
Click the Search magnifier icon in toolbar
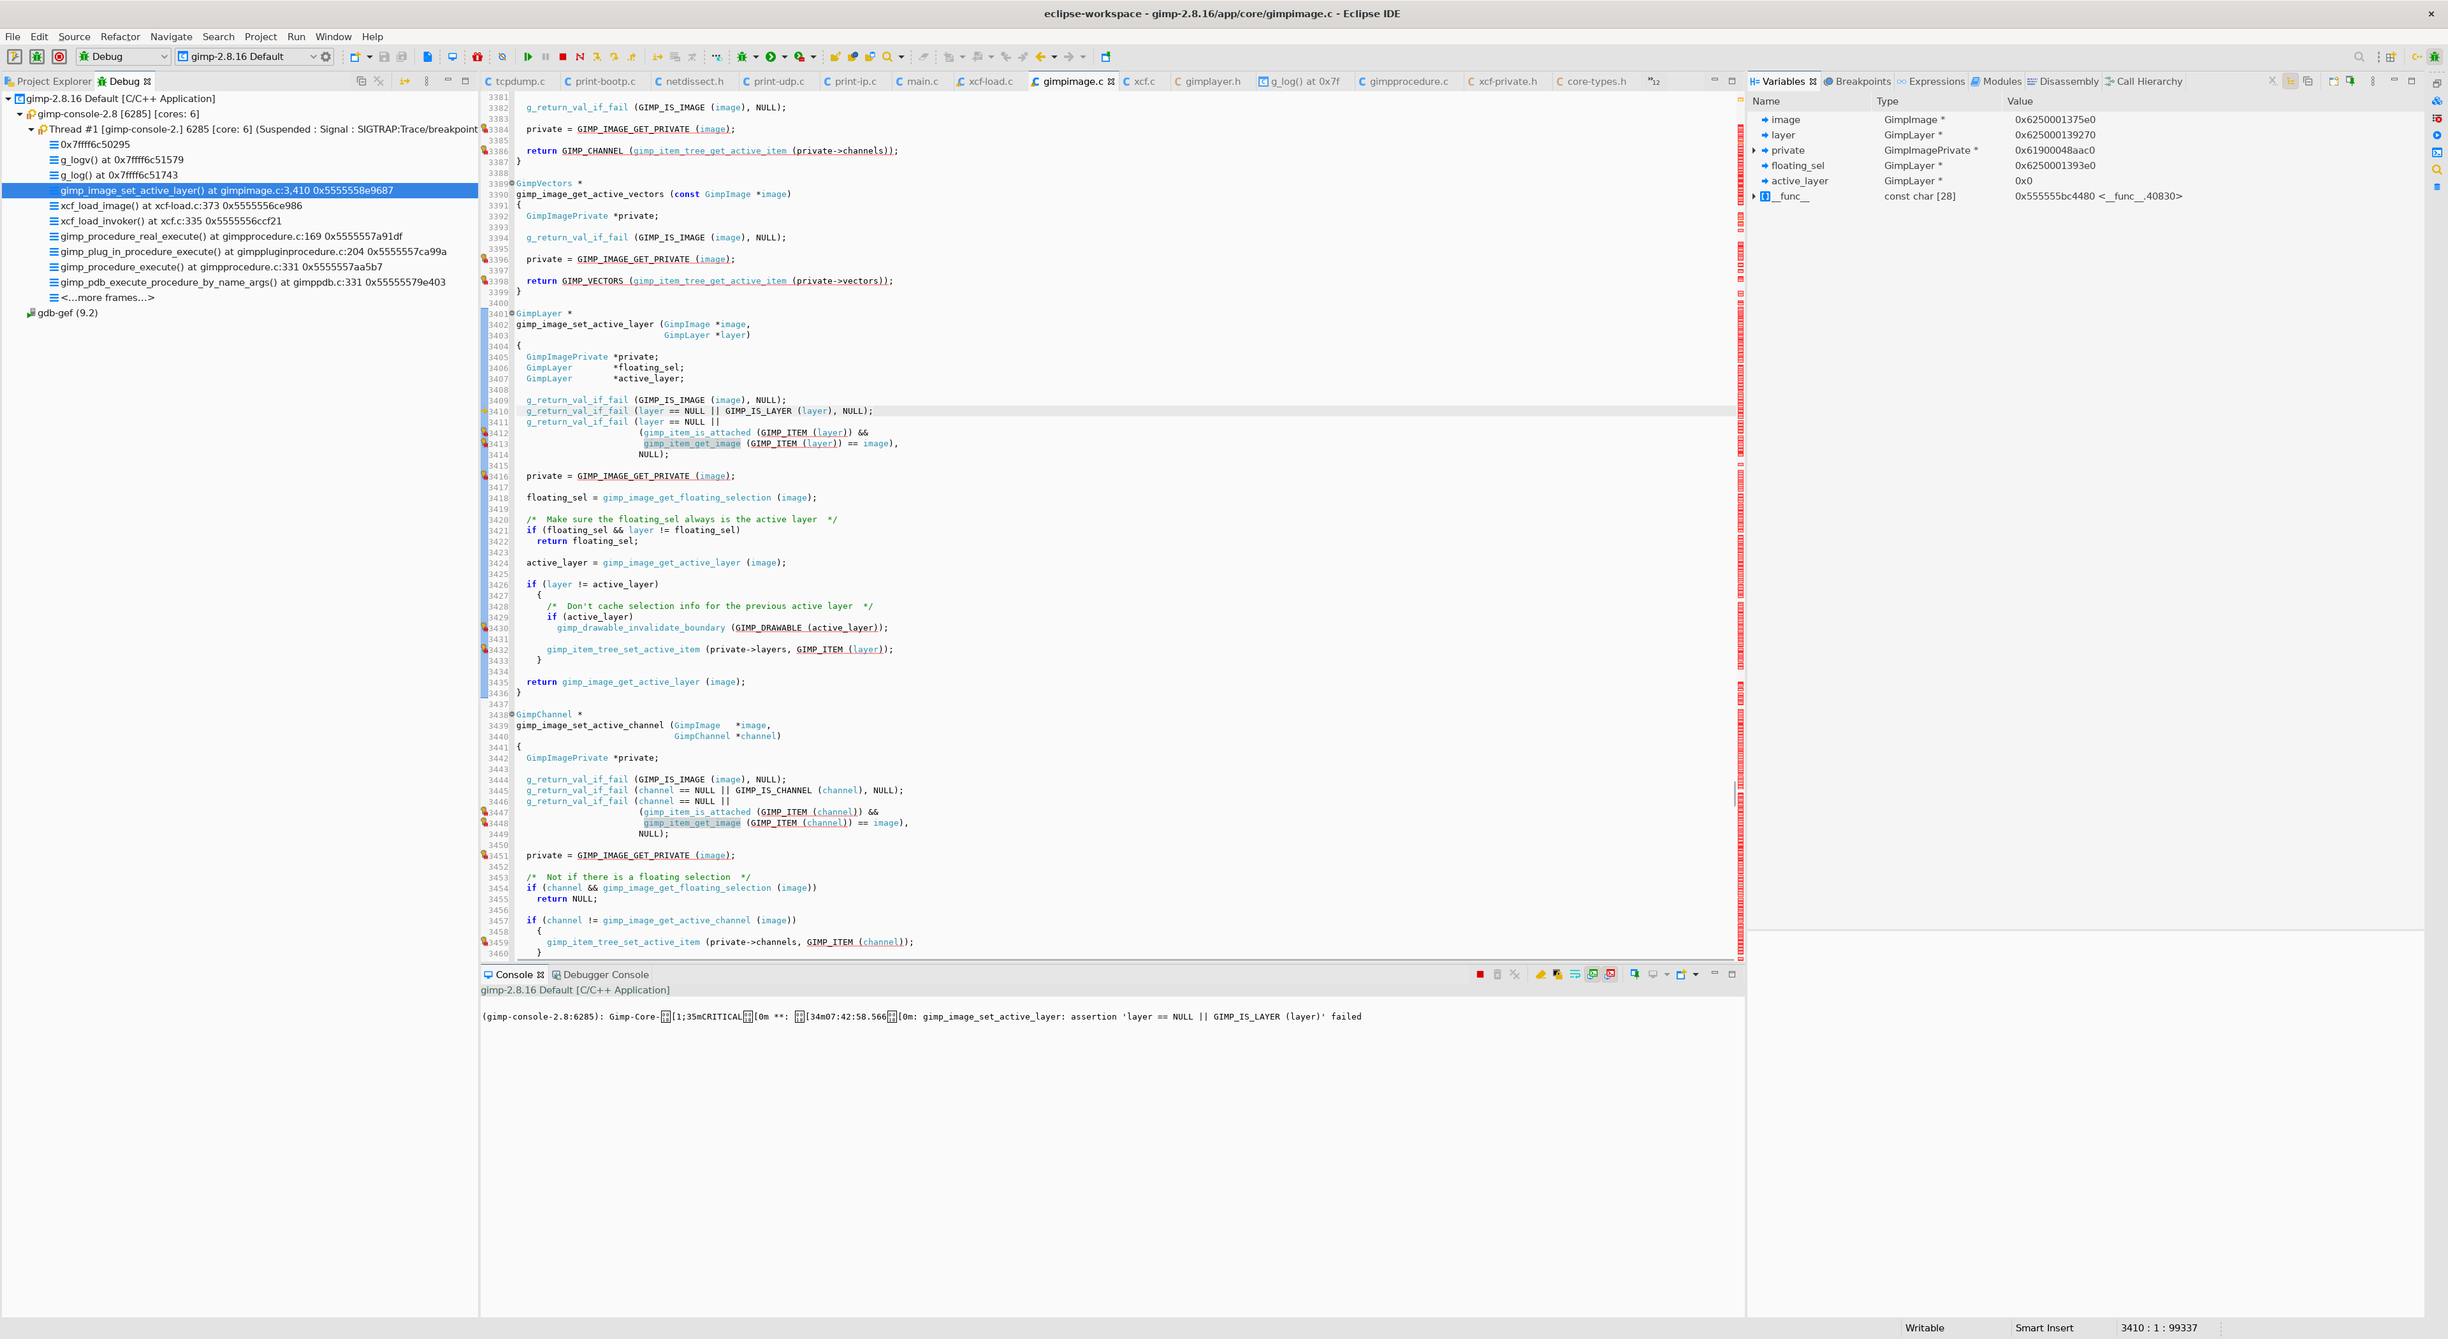pyautogui.click(x=887, y=57)
